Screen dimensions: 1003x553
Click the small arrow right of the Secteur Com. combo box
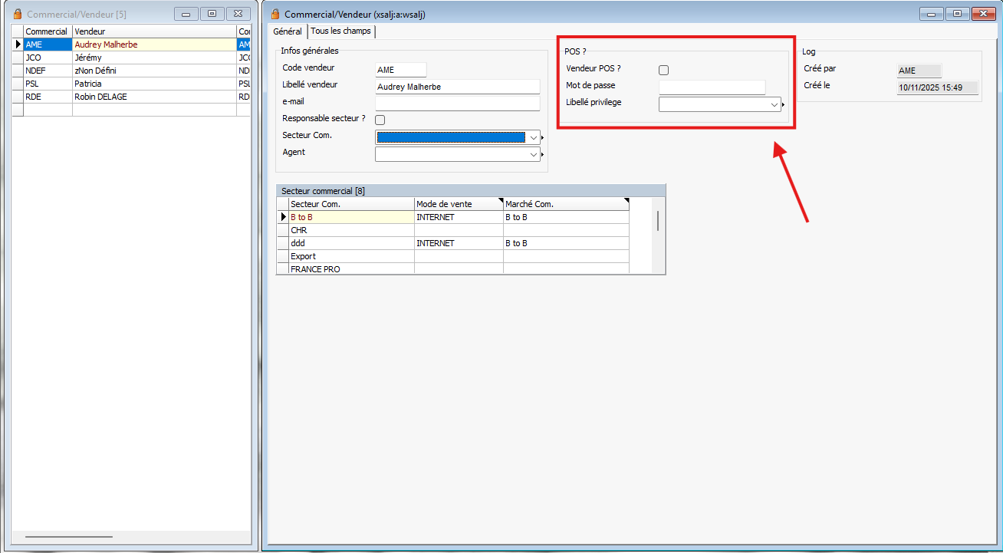pos(543,138)
